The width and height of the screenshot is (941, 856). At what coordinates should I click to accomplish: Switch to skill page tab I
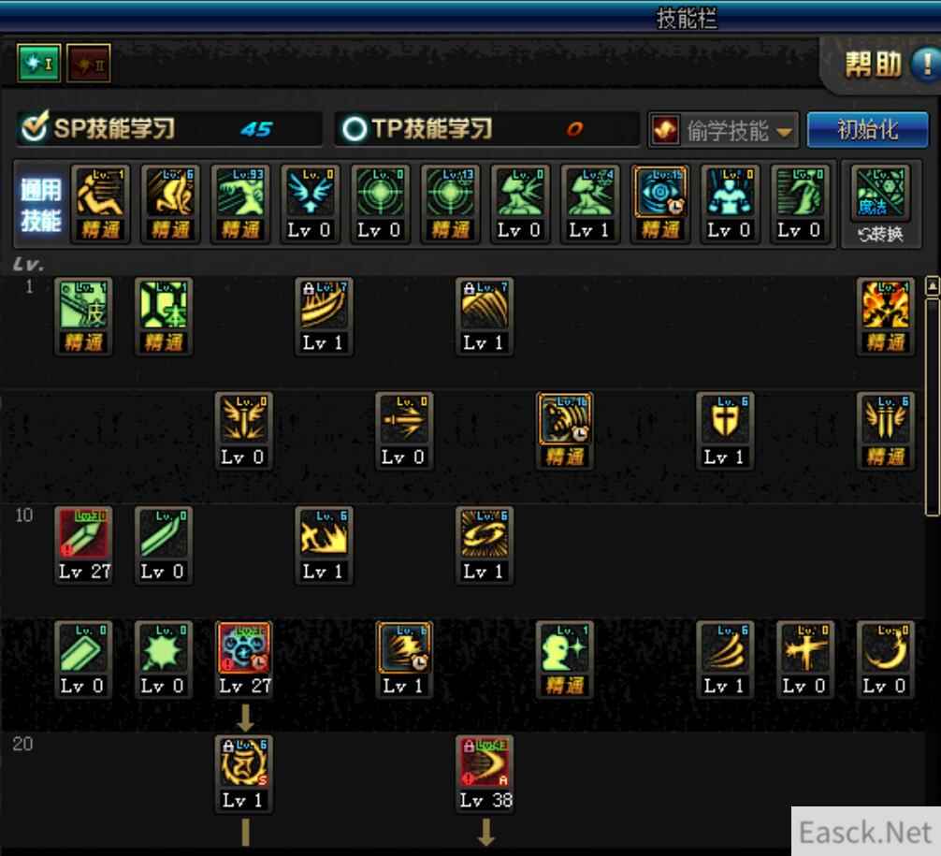tap(39, 63)
